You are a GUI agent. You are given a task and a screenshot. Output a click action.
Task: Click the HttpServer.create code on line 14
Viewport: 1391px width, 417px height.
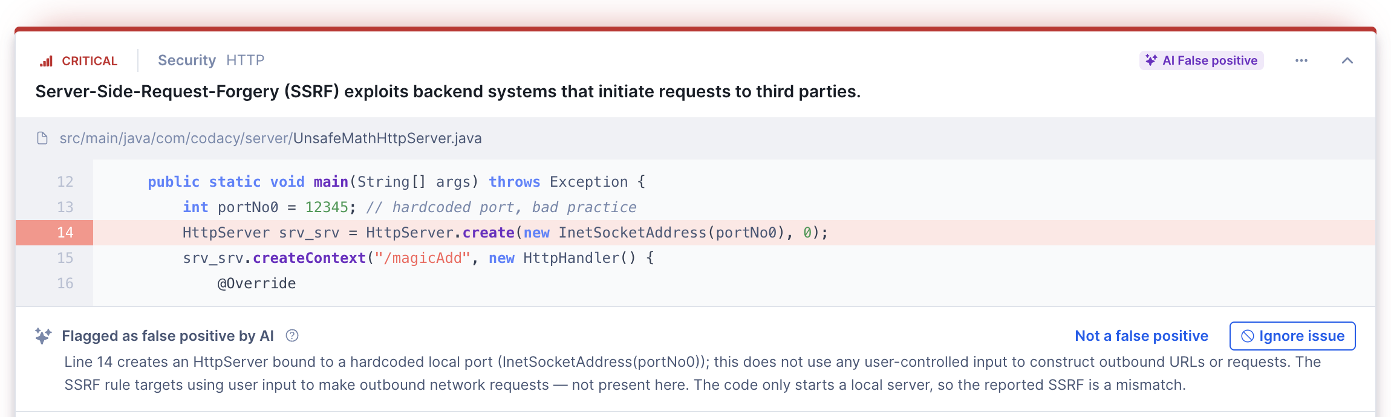(440, 233)
